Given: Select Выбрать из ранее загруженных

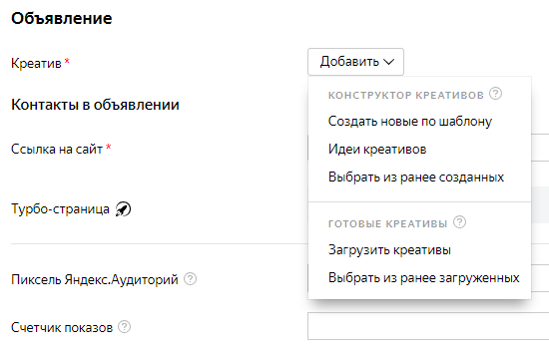Looking at the screenshot, I should [x=423, y=278].
